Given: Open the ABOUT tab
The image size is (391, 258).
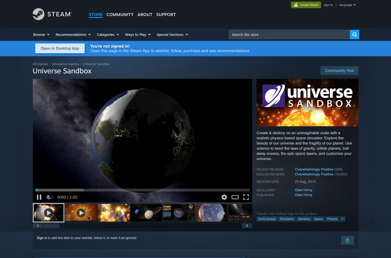Looking at the screenshot, I should pyautogui.click(x=145, y=15).
